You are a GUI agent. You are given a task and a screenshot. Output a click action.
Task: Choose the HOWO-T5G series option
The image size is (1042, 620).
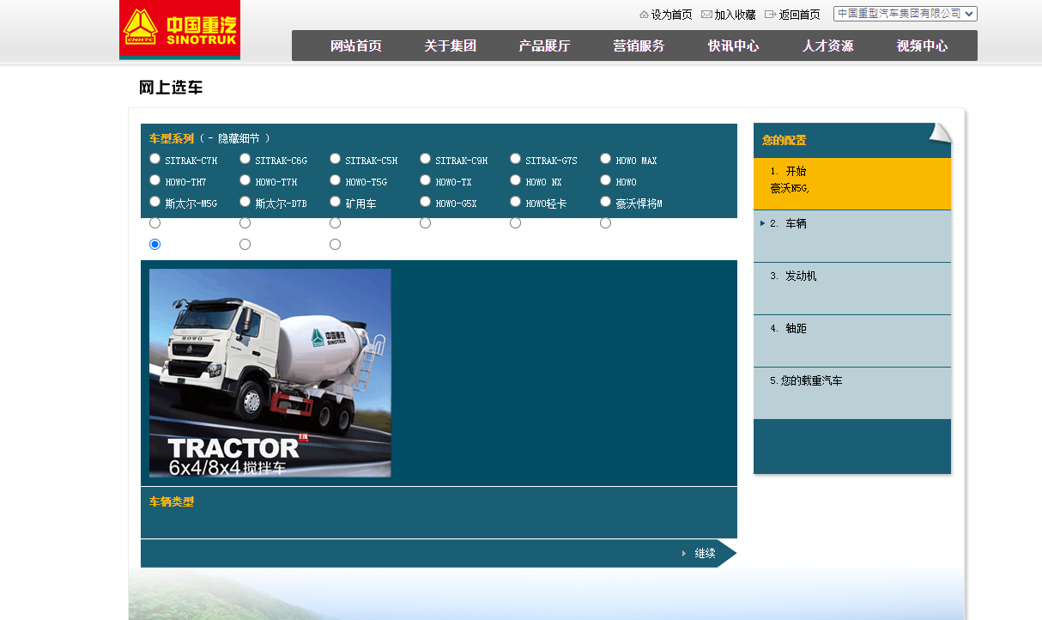[x=335, y=180]
